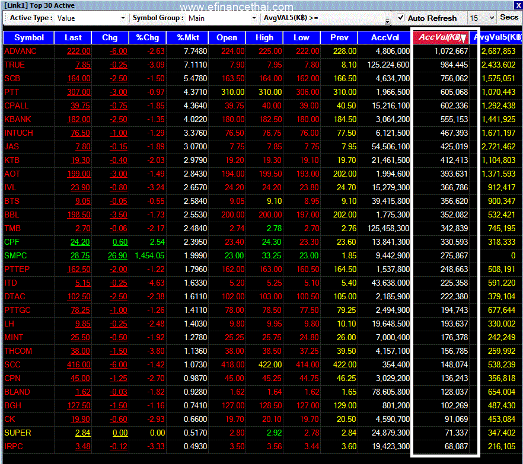Select the SCC symbol
523x464 pixels.
(12, 364)
